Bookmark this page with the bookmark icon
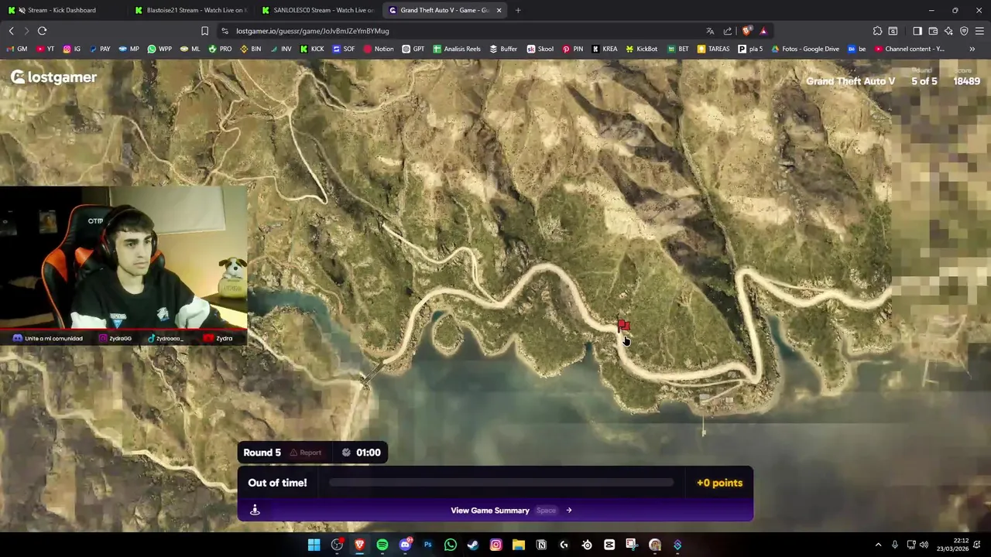This screenshot has height=557, width=991. [x=204, y=31]
